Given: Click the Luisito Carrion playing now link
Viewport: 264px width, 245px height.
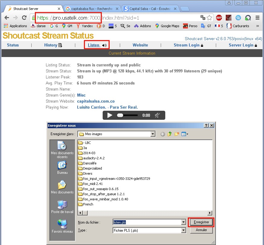Looking at the screenshot, I should coord(107,107).
